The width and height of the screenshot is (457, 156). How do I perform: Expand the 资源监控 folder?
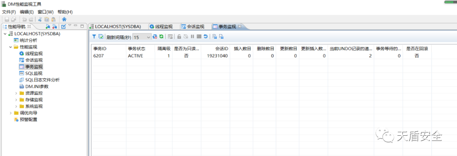(x=16, y=93)
